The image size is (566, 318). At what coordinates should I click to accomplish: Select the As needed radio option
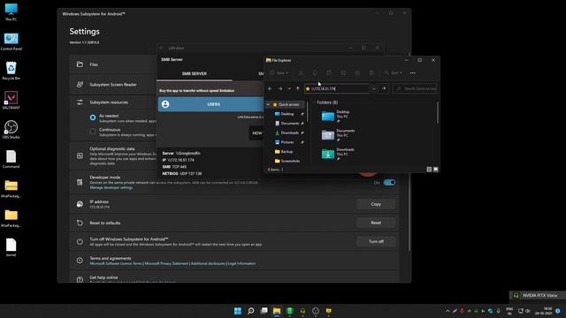tap(93, 117)
